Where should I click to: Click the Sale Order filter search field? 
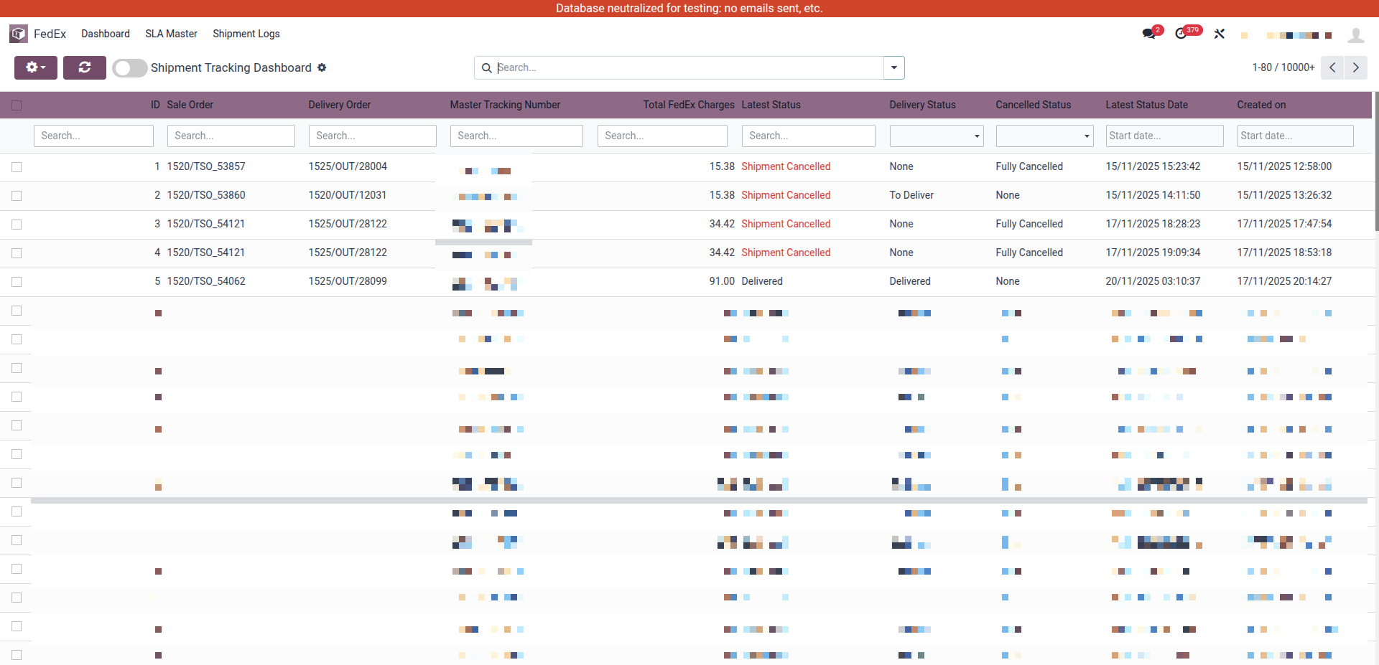coord(231,136)
